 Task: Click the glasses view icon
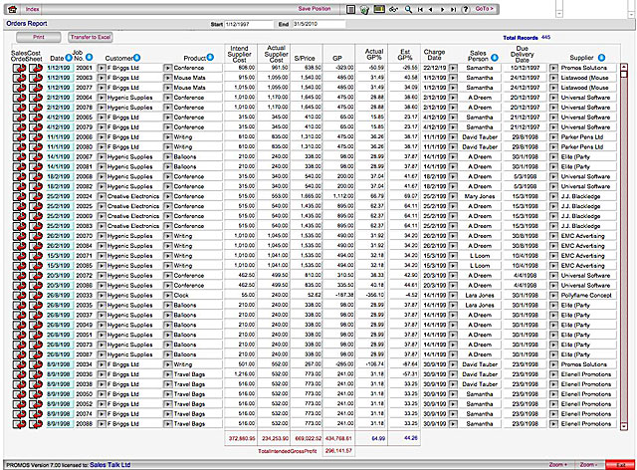pos(393,9)
